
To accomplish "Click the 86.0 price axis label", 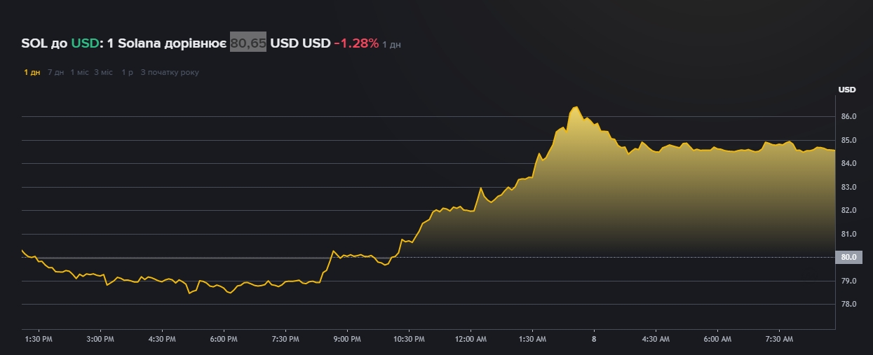I will pos(849,116).
